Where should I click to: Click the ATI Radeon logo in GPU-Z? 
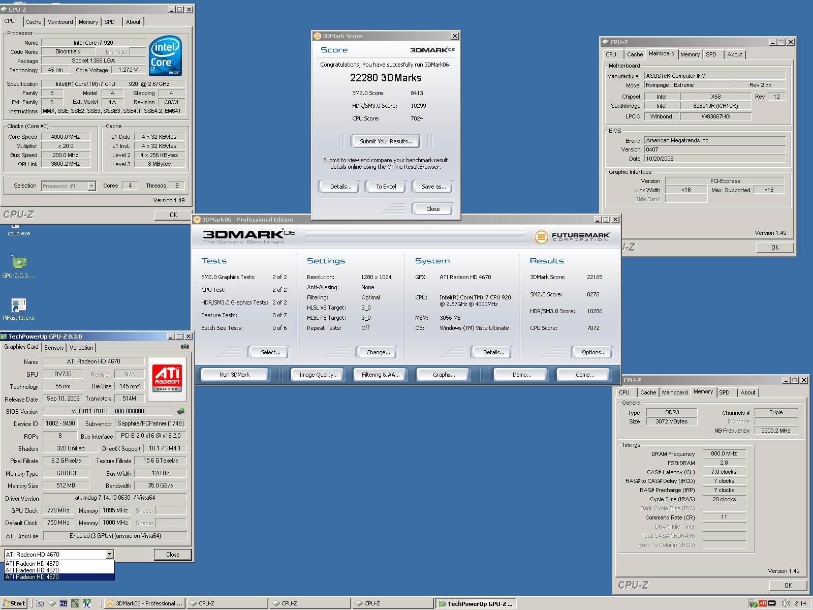click(167, 379)
